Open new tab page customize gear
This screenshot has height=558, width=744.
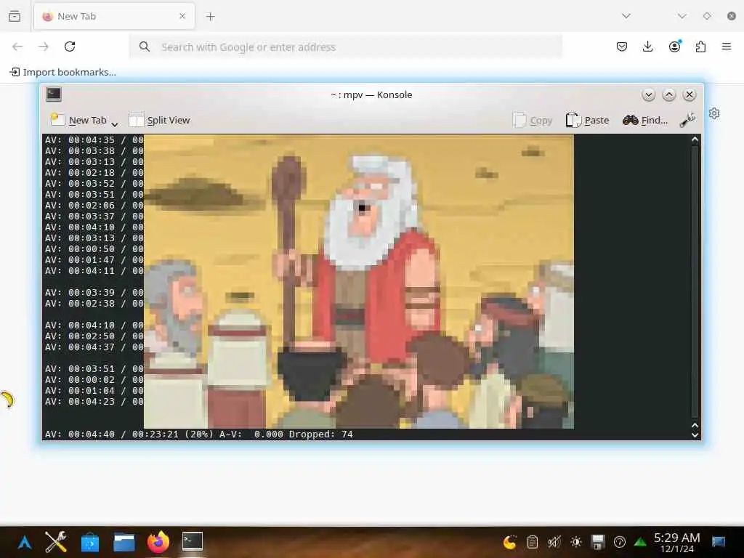pyautogui.click(x=714, y=113)
